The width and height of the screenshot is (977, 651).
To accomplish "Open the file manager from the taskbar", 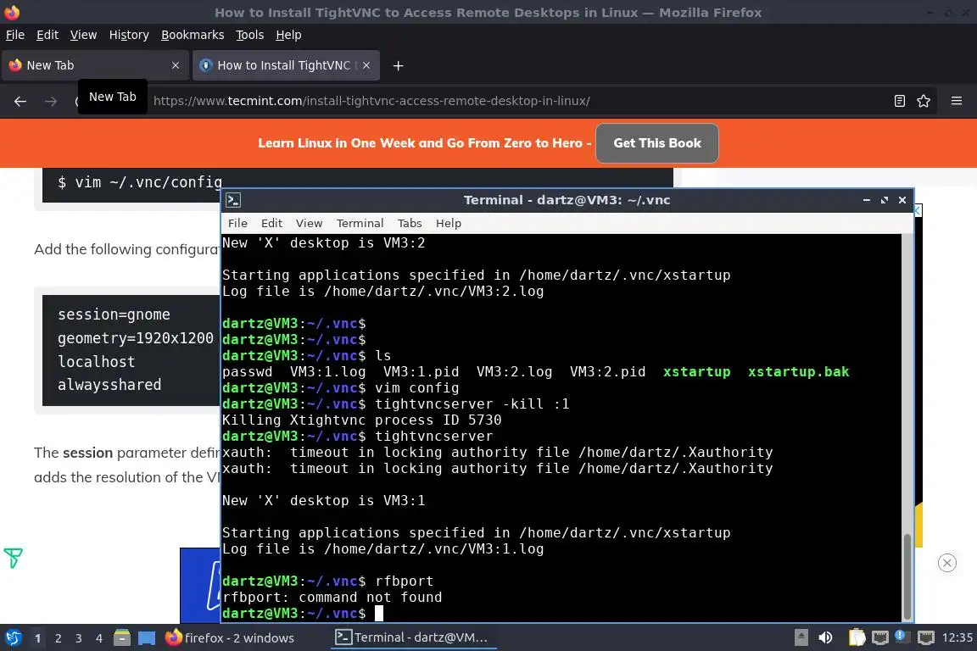I will click(x=122, y=638).
